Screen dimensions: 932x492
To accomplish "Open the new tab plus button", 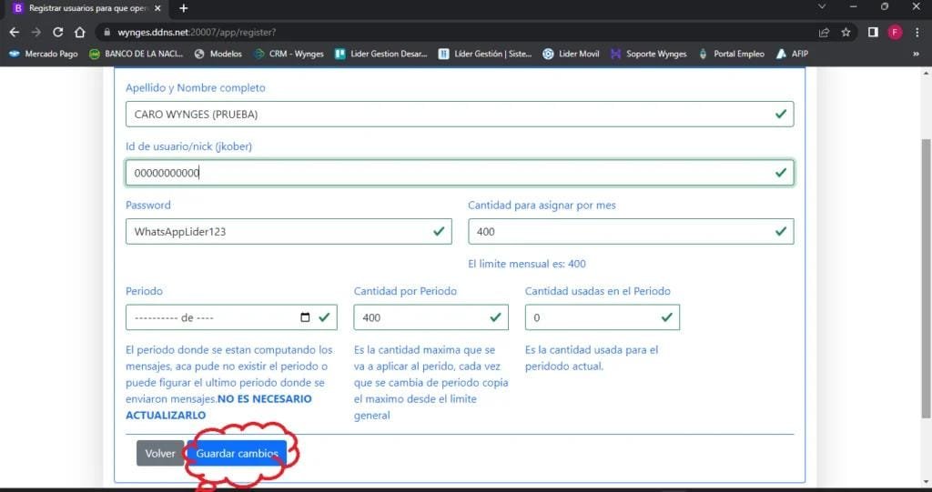I will (x=184, y=8).
